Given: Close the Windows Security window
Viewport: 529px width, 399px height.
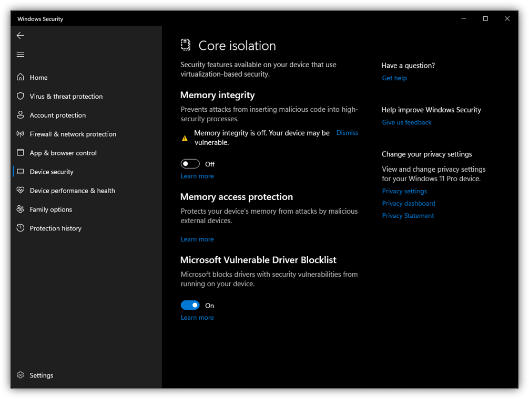Looking at the screenshot, I should (x=507, y=18).
